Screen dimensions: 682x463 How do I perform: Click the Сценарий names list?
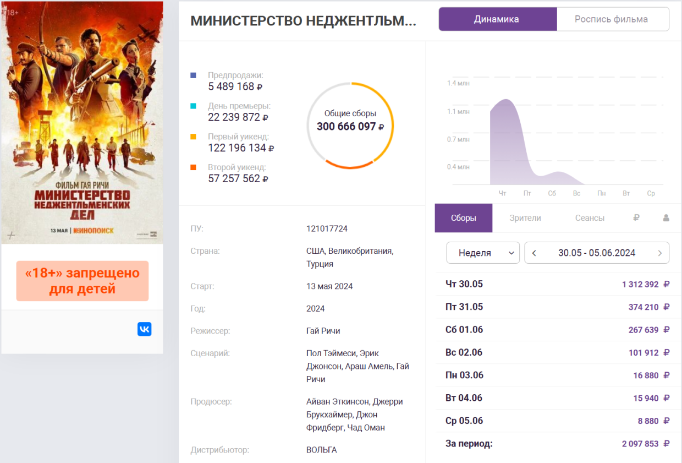tap(358, 366)
